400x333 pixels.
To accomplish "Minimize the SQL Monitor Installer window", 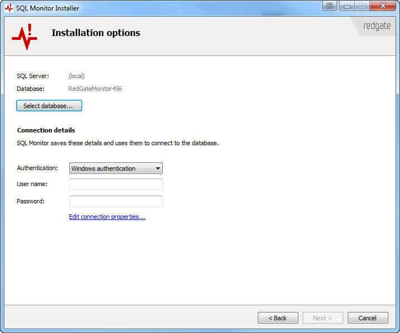I will click(347, 6).
